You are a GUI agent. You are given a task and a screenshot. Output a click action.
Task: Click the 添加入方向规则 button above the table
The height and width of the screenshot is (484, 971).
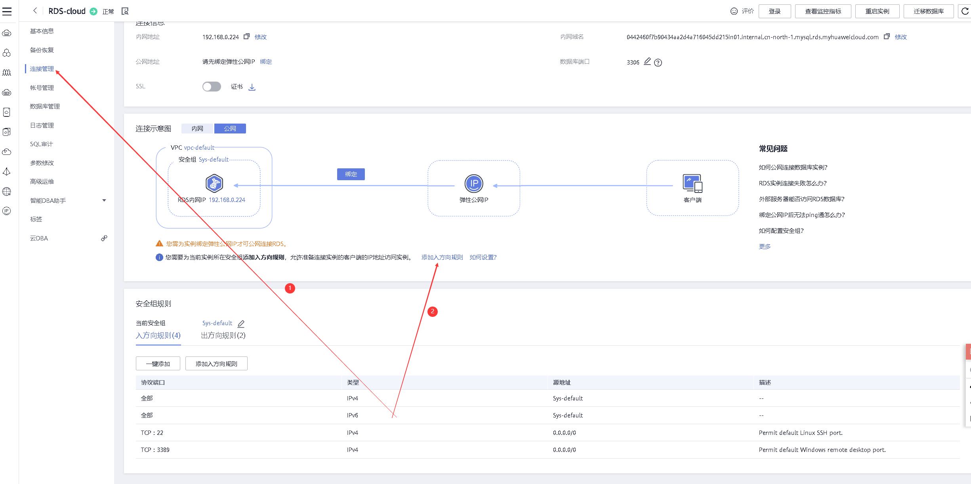(216, 364)
